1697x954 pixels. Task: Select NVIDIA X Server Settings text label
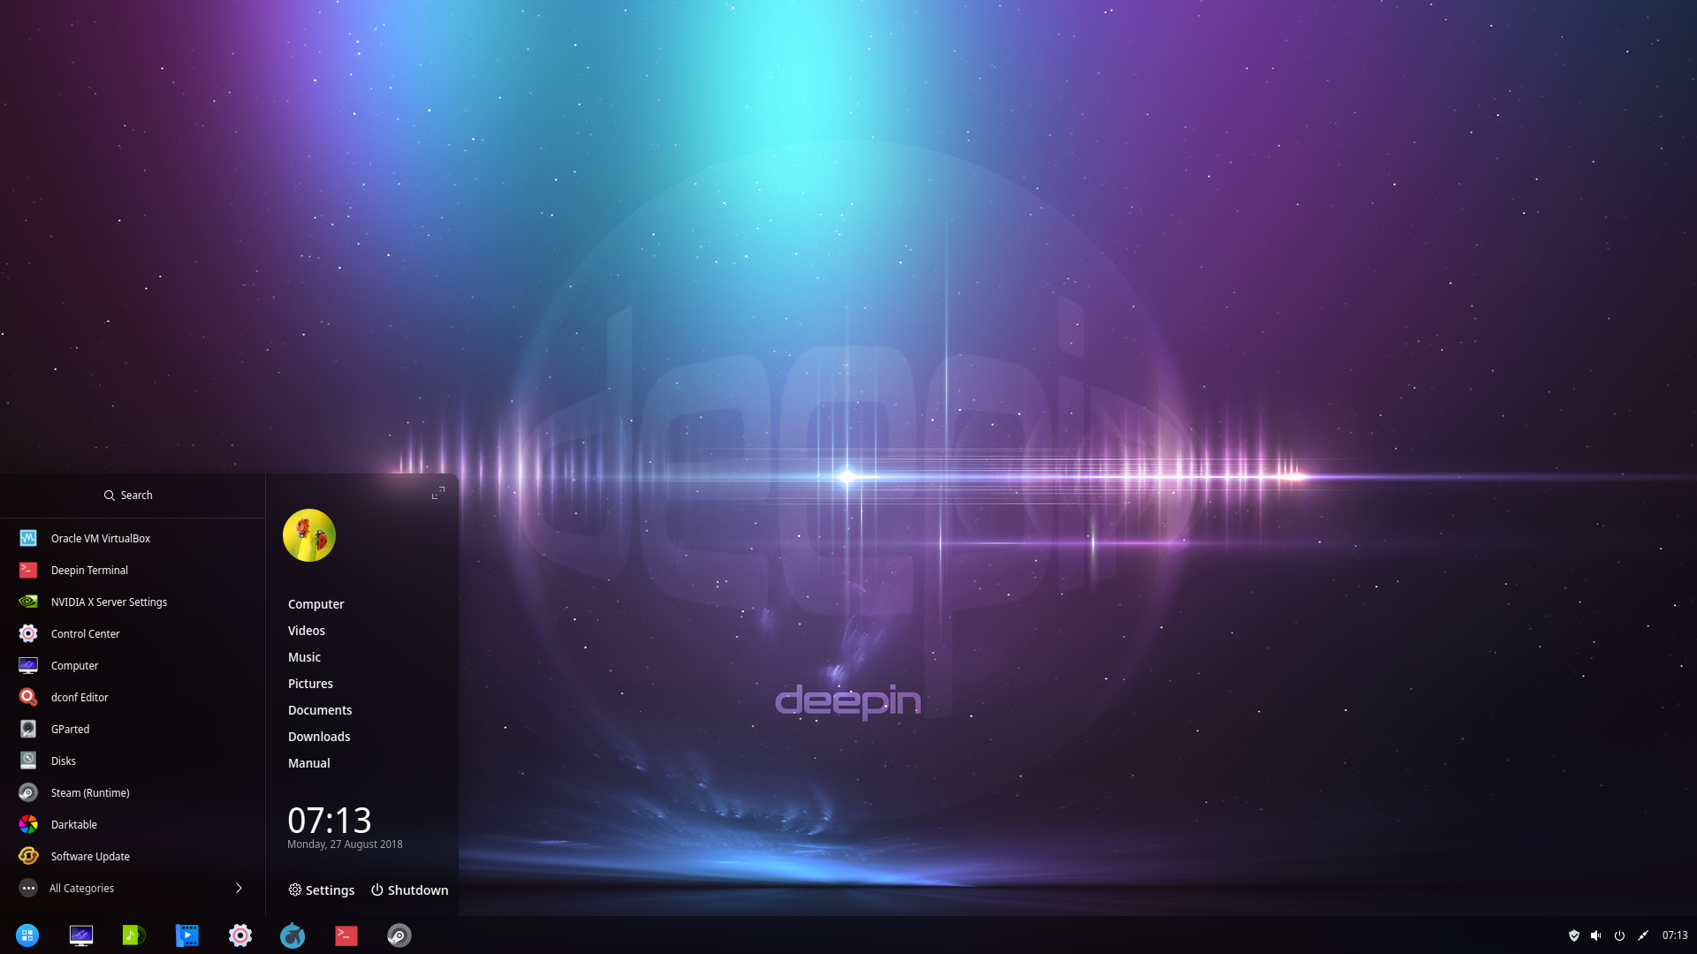coord(109,602)
